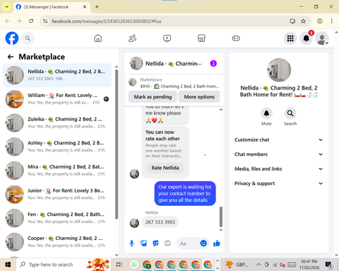Expand Media, files and links section
Screen dimensions: 339x271
(x=279, y=169)
